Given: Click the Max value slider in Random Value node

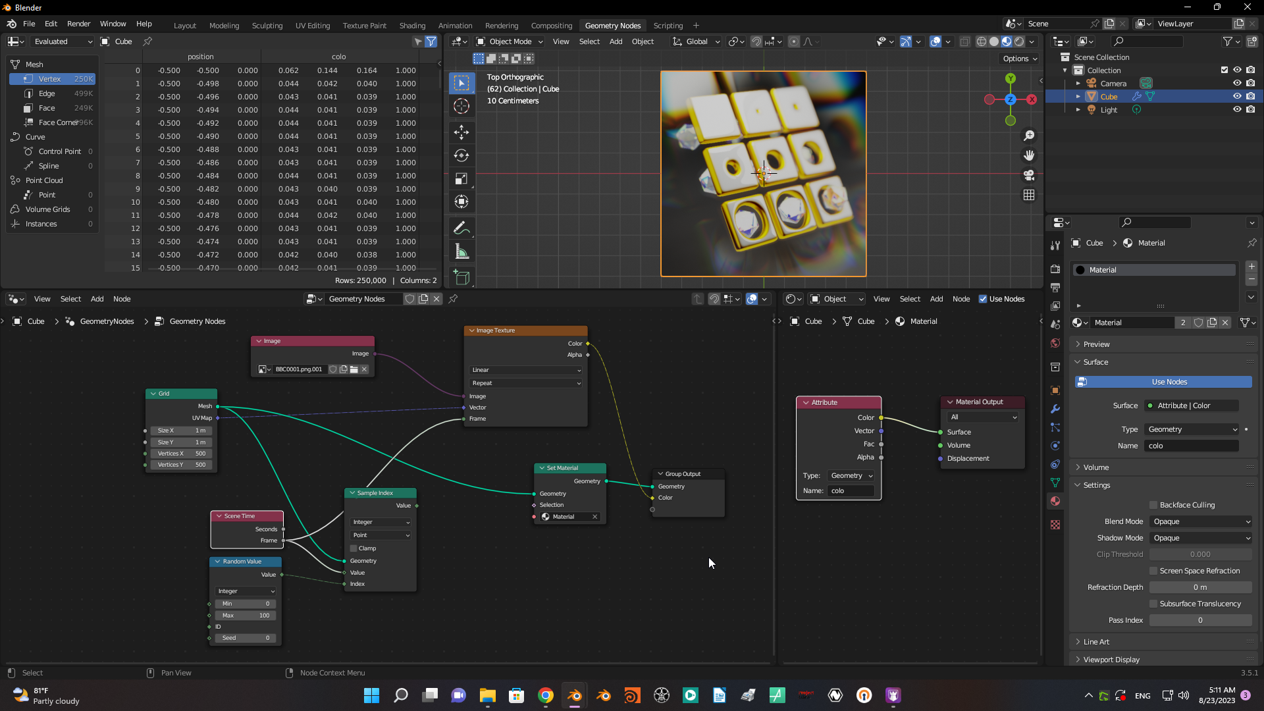Looking at the screenshot, I should pyautogui.click(x=246, y=616).
